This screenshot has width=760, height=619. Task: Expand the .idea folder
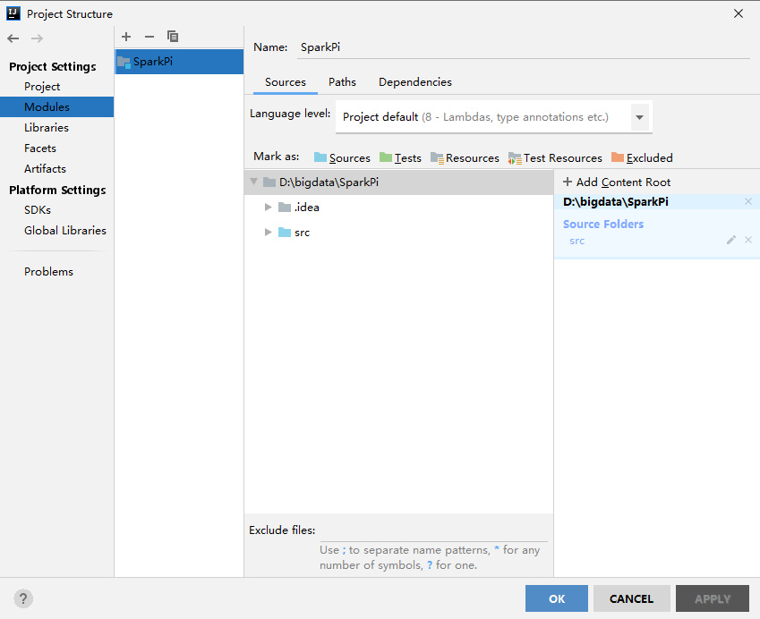point(268,208)
